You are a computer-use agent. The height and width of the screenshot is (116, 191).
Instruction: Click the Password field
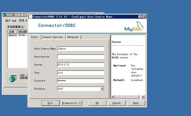(x=81, y=81)
